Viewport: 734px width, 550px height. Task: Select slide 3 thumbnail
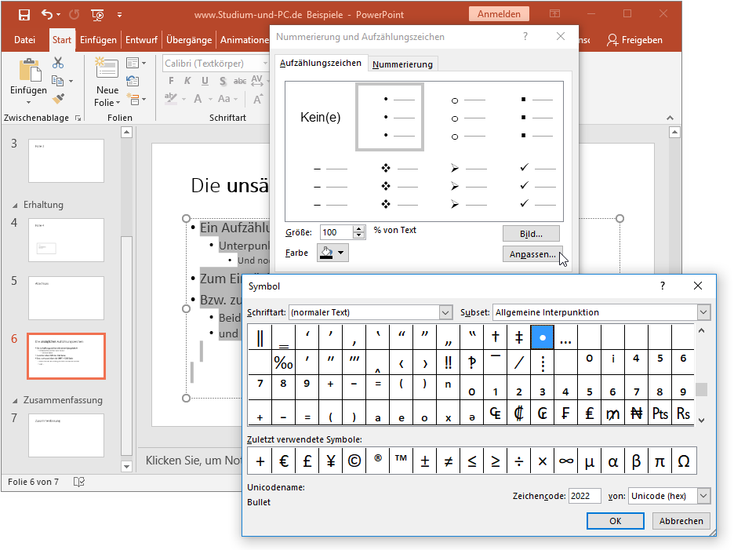tap(66, 161)
